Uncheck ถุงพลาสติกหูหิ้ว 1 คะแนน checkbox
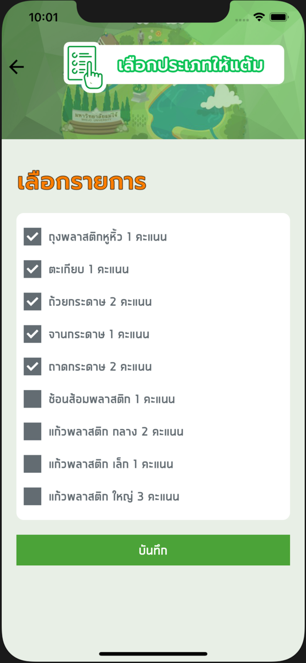 (32, 237)
